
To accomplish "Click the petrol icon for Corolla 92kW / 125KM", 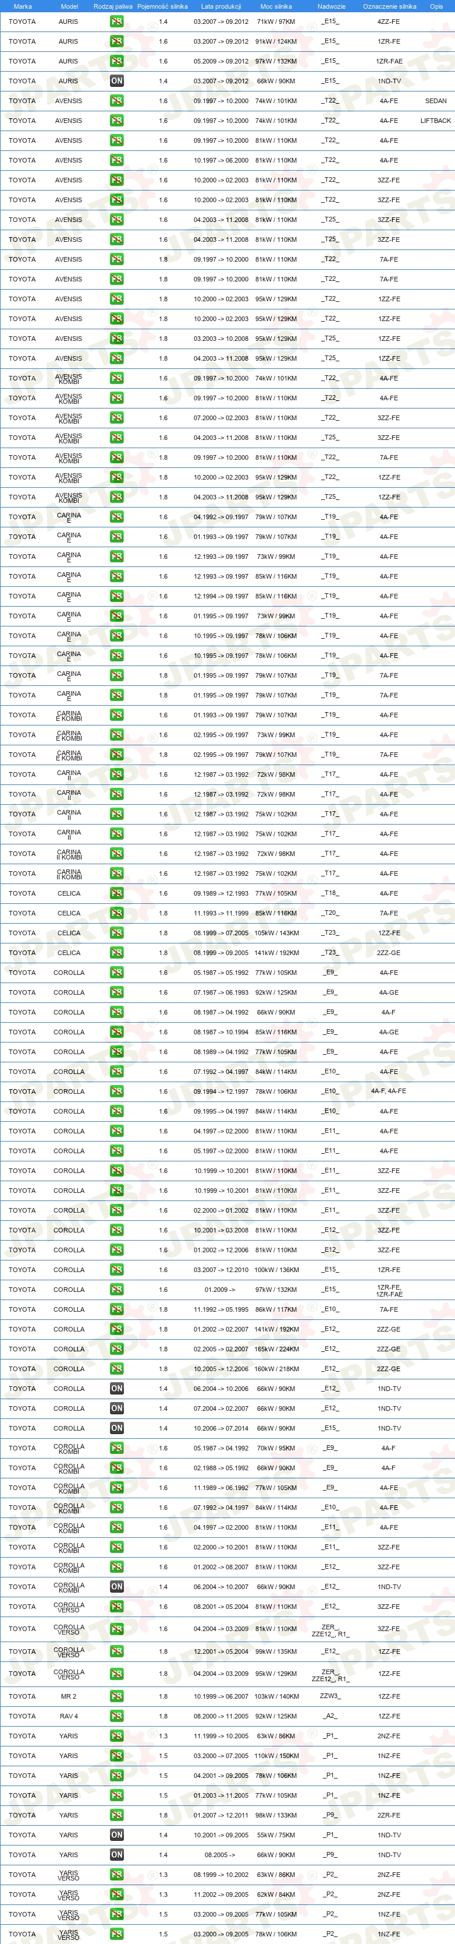I will (117, 992).
